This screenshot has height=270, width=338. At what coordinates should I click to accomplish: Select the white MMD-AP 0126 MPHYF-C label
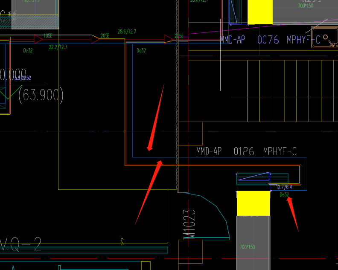246,151
